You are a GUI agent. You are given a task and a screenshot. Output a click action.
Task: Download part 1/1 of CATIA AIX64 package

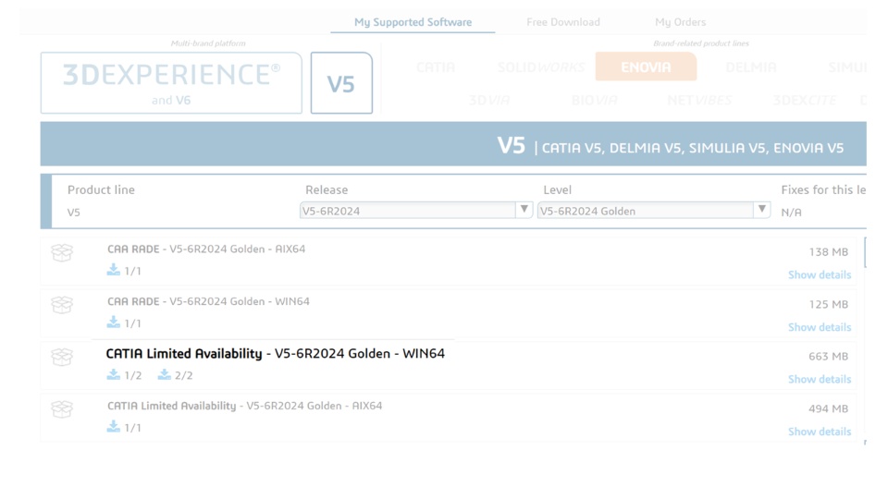coord(114,427)
